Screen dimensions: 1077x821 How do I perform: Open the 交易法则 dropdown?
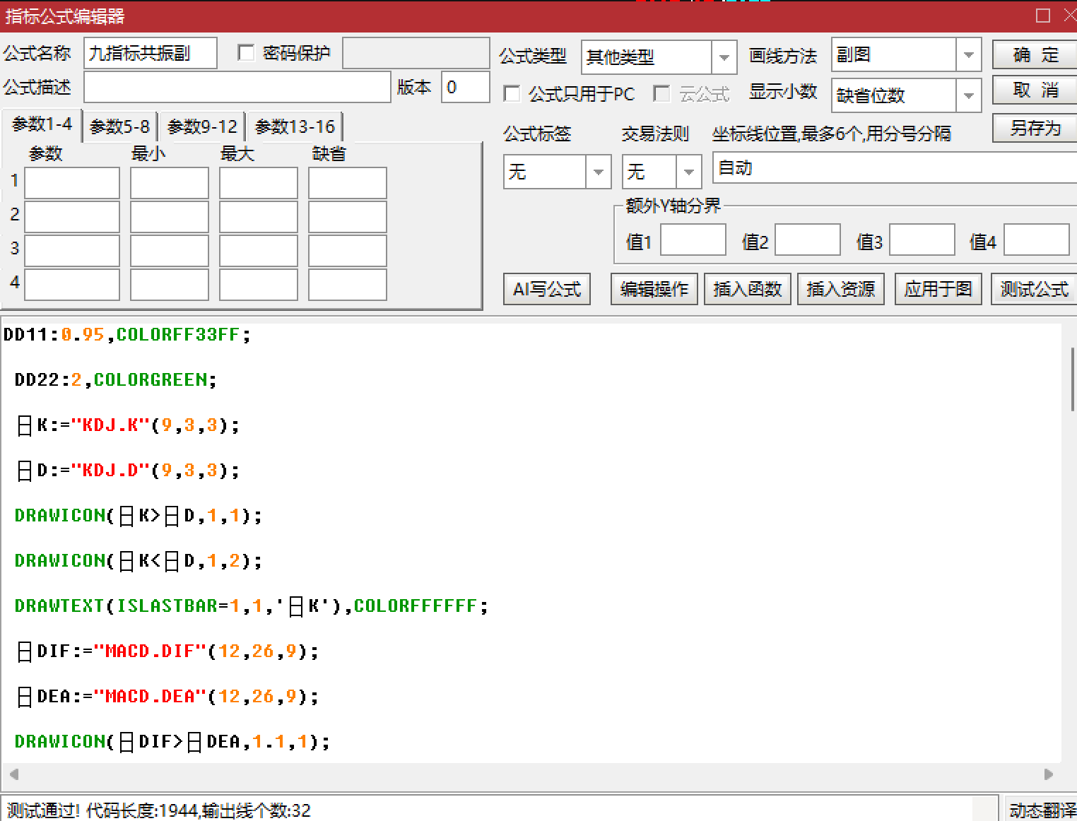688,172
